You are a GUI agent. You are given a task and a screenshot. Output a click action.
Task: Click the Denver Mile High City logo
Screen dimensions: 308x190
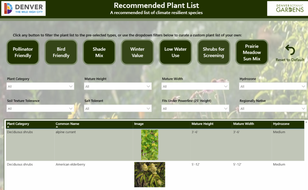tap(24, 8)
